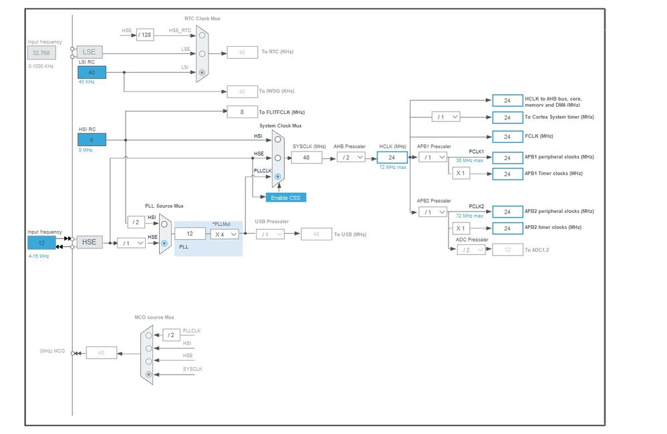The height and width of the screenshot is (434, 667).
Task: Open the HSE / 1 prescaler dropdown
Action: 132,243
